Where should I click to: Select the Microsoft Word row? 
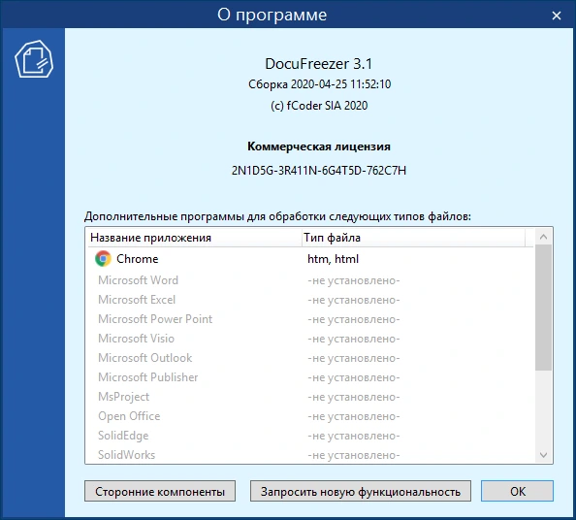point(310,280)
